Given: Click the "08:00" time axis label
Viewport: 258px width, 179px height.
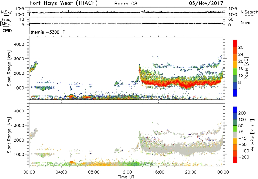Looking at the screenshot, I should (x=94, y=172).
